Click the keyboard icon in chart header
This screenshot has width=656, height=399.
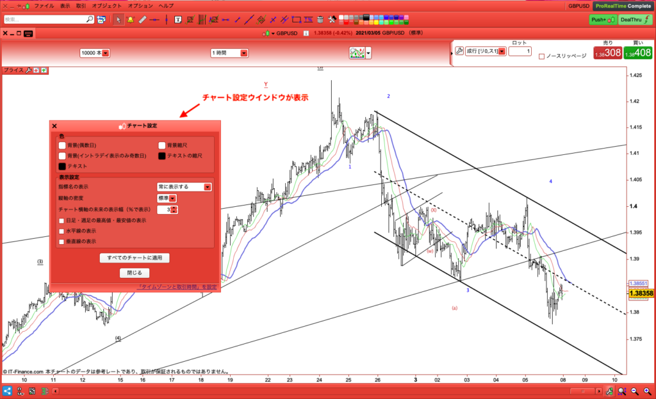28,33
